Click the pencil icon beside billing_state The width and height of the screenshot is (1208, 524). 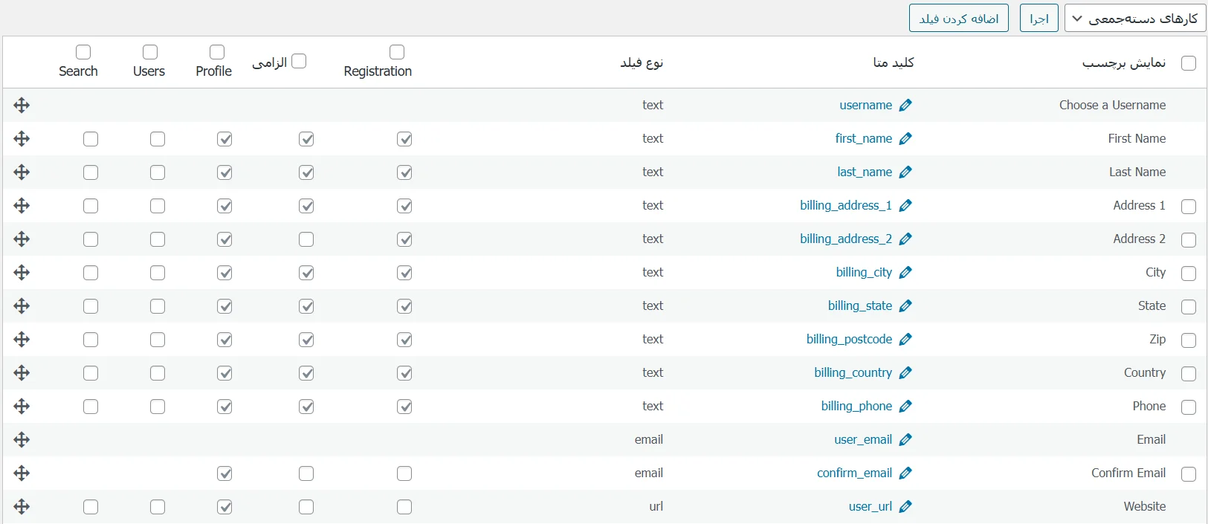point(905,306)
